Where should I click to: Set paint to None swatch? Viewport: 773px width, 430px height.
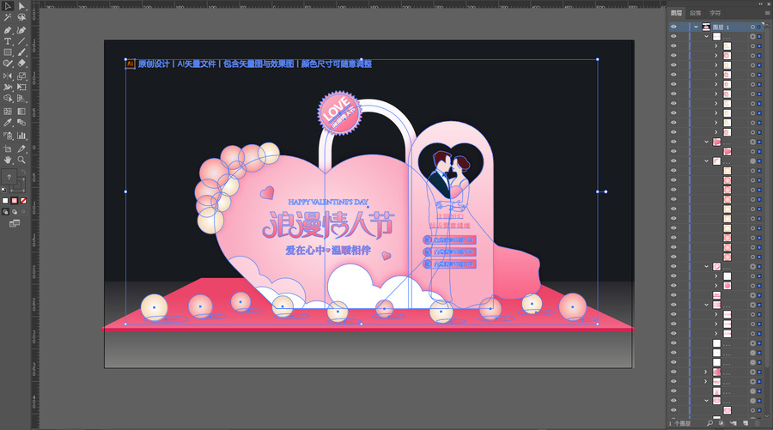tap(23, 201)
